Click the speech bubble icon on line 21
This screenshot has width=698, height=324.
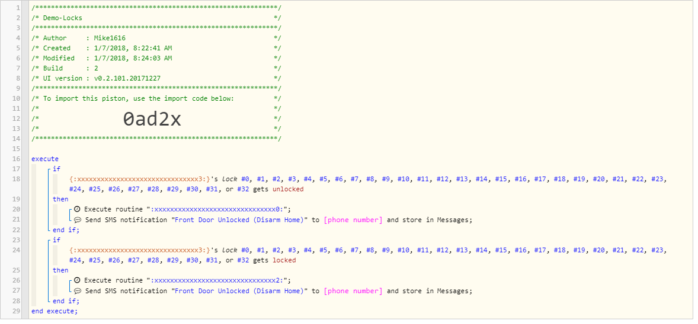(x=78, y=220)
